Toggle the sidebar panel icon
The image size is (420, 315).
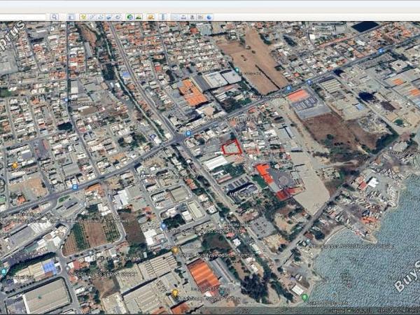point(71,17)
